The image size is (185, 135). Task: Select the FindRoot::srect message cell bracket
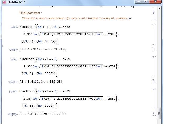pyautogui.click(x=154, y=15)
